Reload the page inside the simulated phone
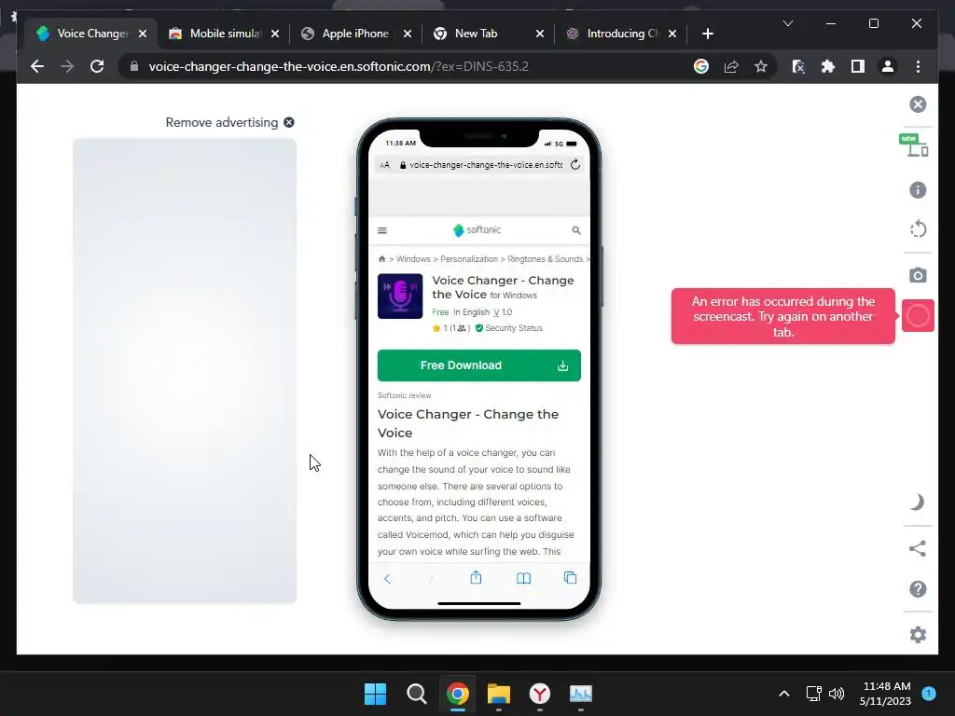The height and width of the screenshot is (716, 955). (574, 164)
